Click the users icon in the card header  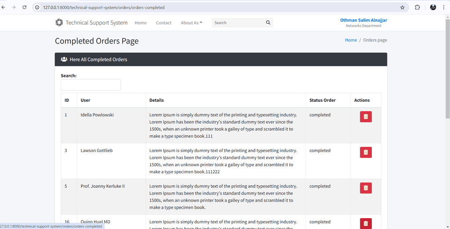pos(64,59)
